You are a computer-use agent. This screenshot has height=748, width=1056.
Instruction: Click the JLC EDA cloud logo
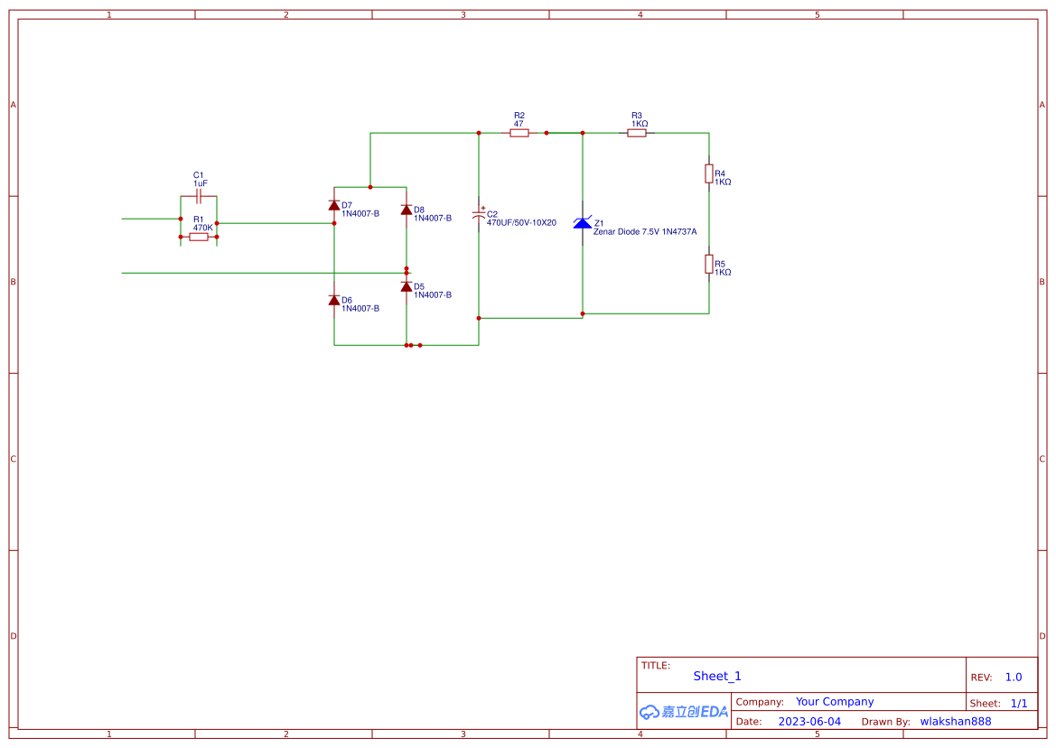[x=682, y=713]
